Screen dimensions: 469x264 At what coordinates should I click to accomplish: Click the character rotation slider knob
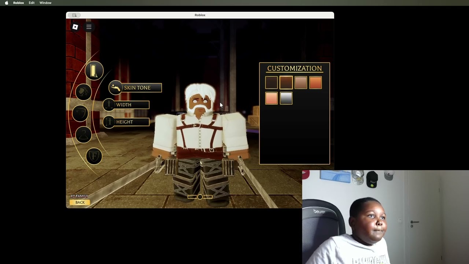click(200, 197)
